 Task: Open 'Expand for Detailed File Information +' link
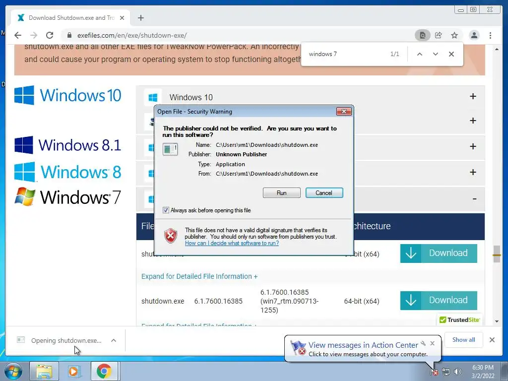[199, 276]
